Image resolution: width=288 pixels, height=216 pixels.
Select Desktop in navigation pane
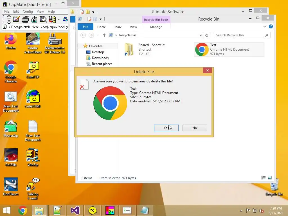[x=98, y=52]
